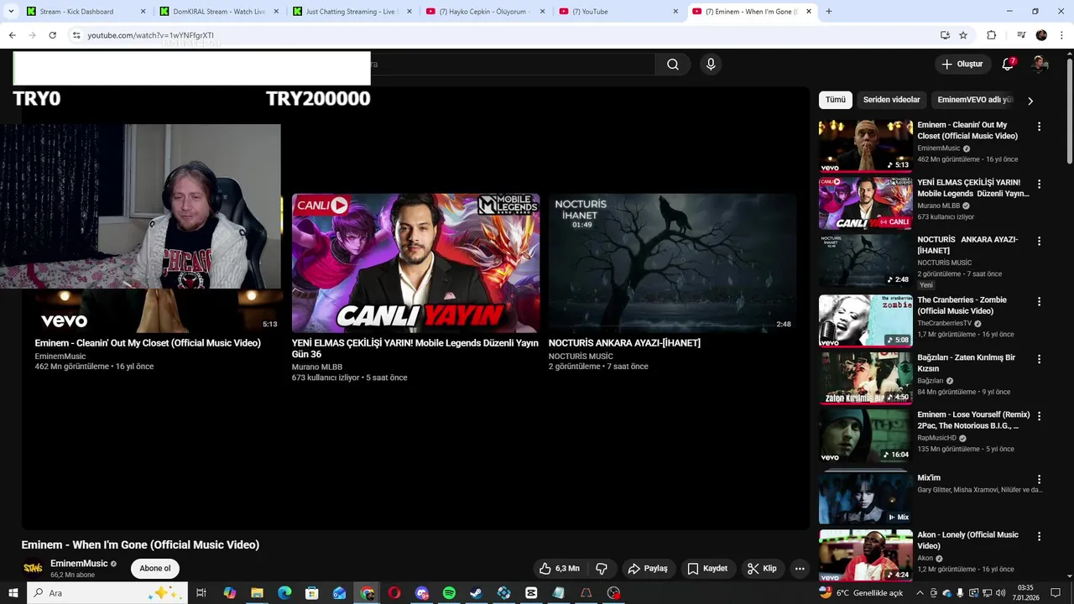
Task: Click the Mix'im playlist title
Action: (x=929, y=478)
